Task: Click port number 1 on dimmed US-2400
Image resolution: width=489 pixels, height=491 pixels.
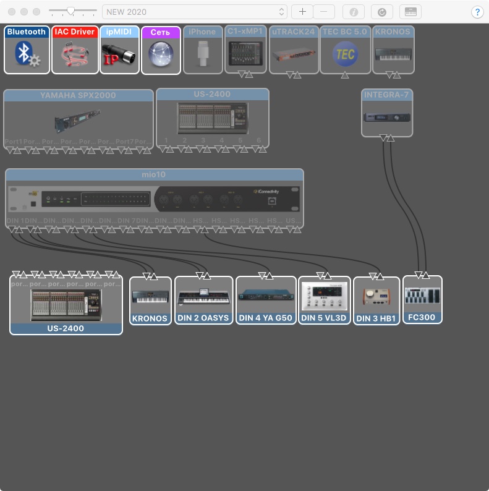Action: coord(166,140)
